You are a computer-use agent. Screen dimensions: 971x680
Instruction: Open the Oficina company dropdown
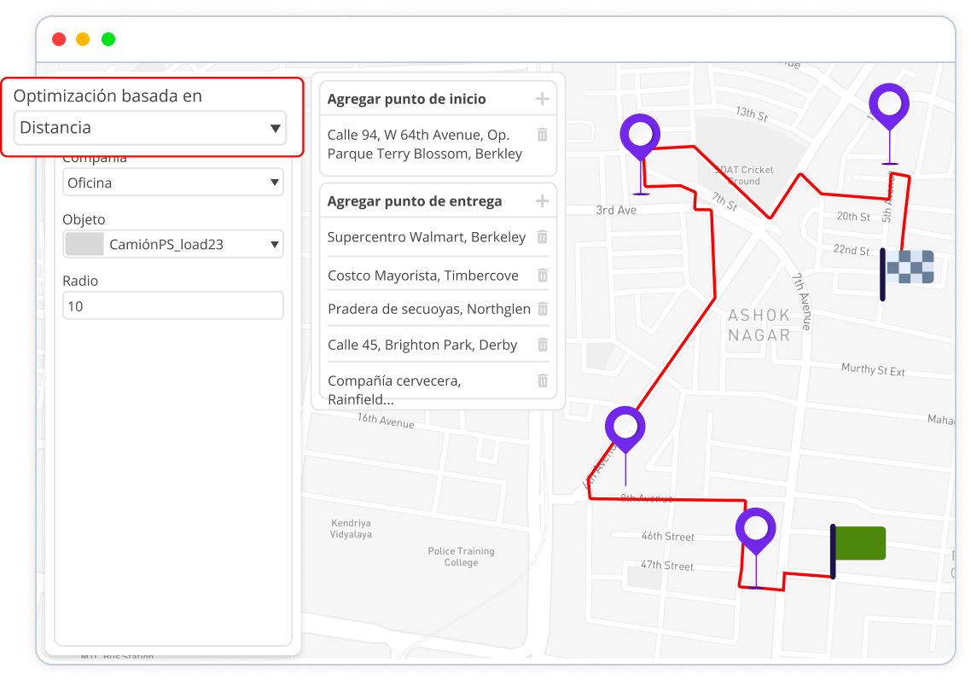(x=172, y=183)
